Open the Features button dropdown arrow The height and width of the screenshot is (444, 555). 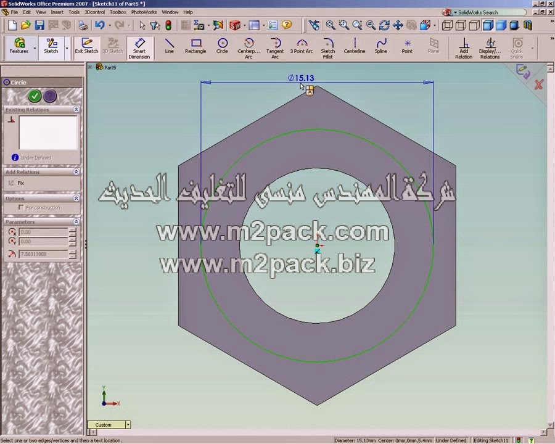[x=35, y=48]
